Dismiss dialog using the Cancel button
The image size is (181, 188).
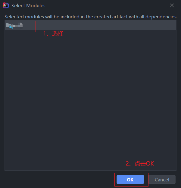(x=162, y=180)
